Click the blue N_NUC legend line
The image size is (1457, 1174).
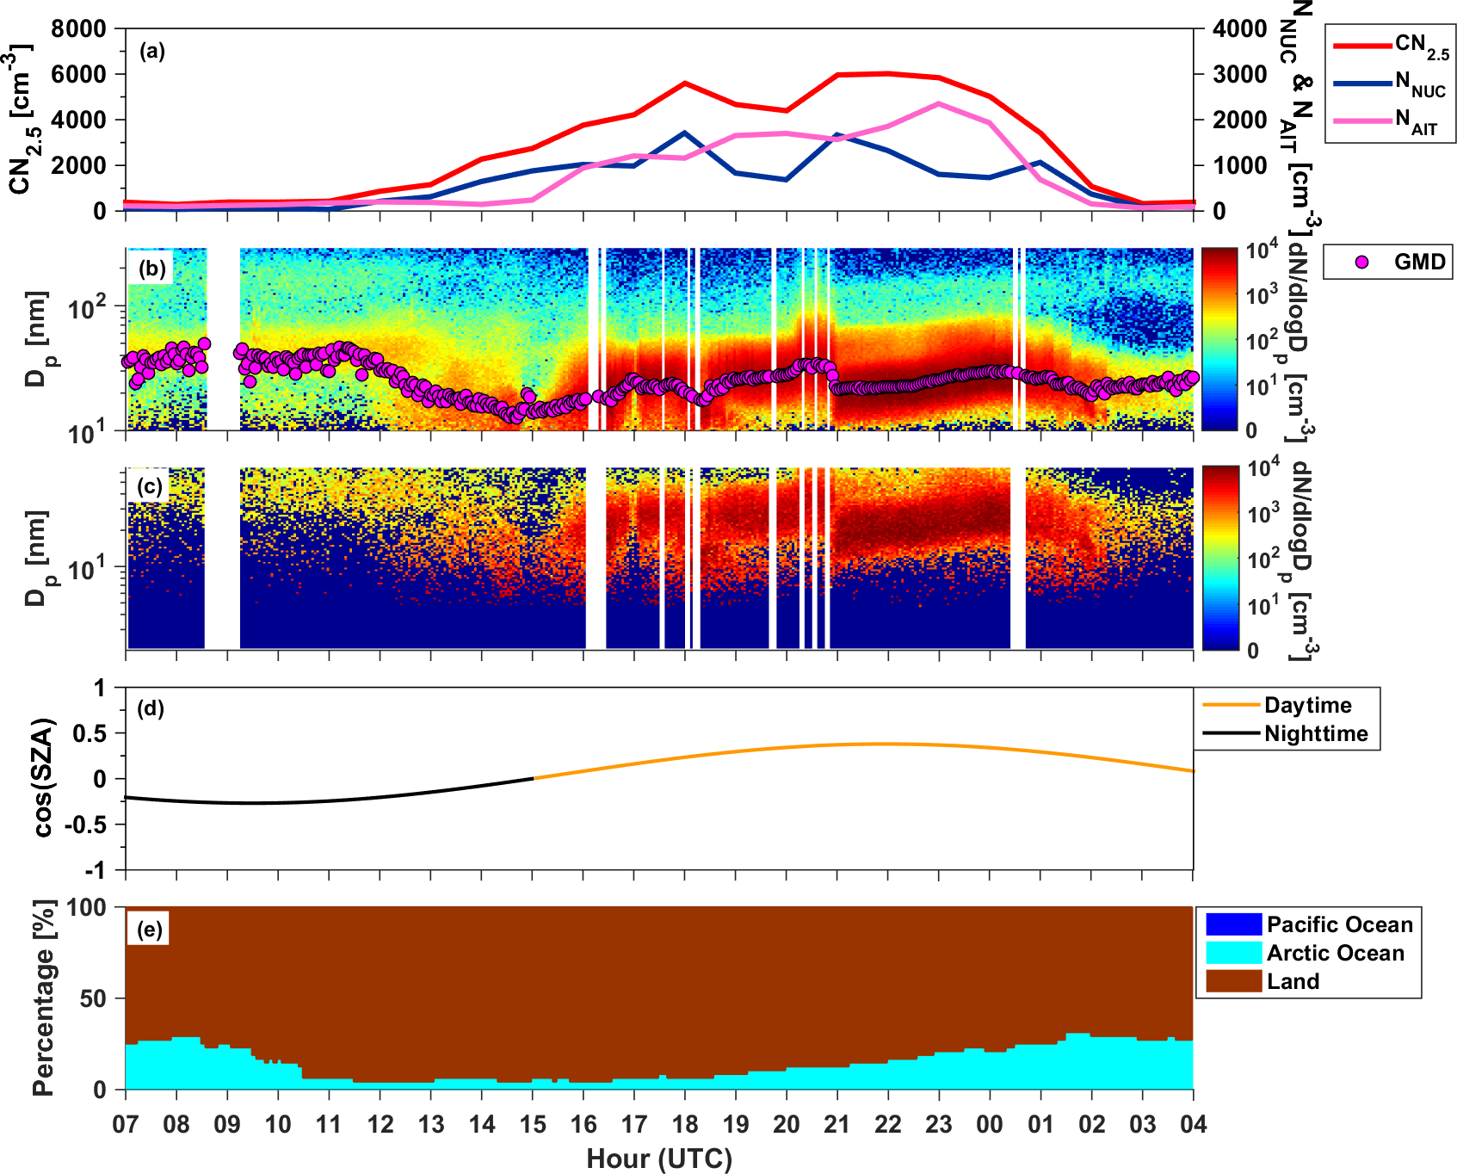pos(1361,83)
